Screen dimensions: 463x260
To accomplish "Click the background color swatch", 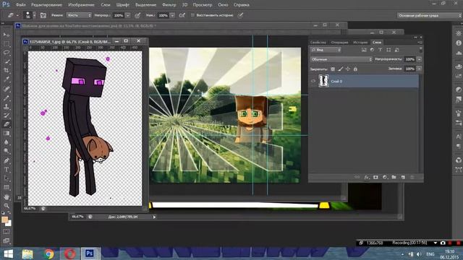I will click(x=9, y=223).
